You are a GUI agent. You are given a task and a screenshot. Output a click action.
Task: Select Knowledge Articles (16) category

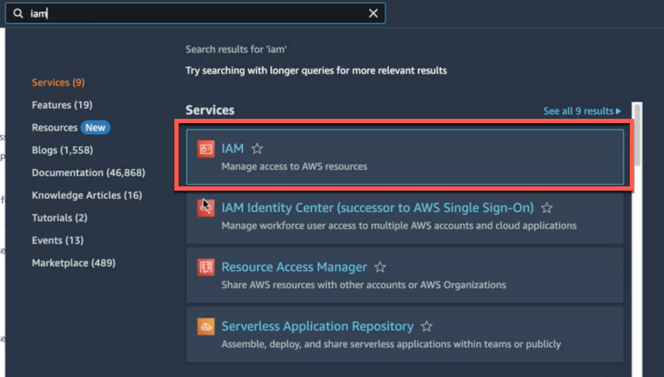tap(87, 195)
